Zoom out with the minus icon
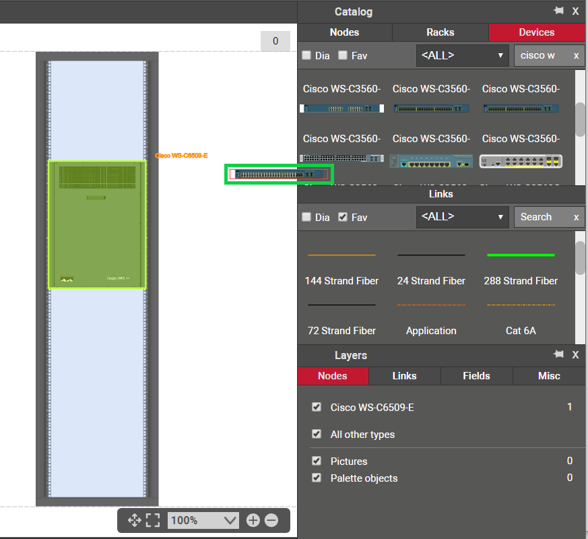The width and height of the screenshot is (588, 539). click(271, 520)
